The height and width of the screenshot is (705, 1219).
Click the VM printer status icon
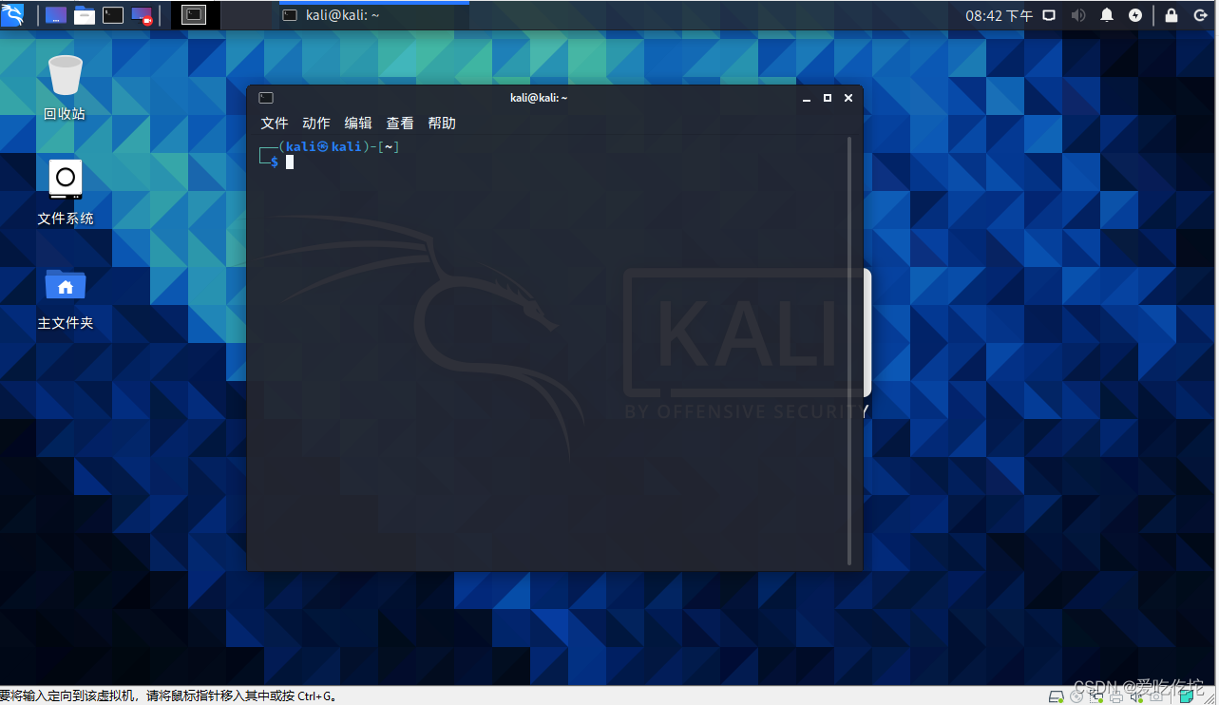pyautogui.click(x=1116, y=696)
